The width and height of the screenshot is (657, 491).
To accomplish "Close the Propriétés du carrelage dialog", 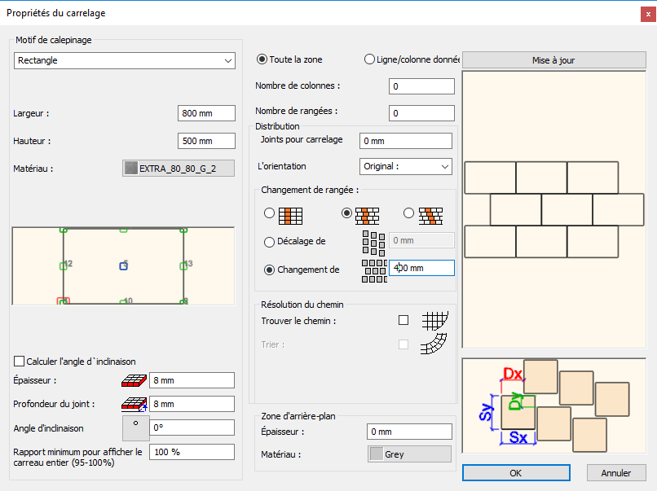I will pyautogui.click(x=648, y=15).
